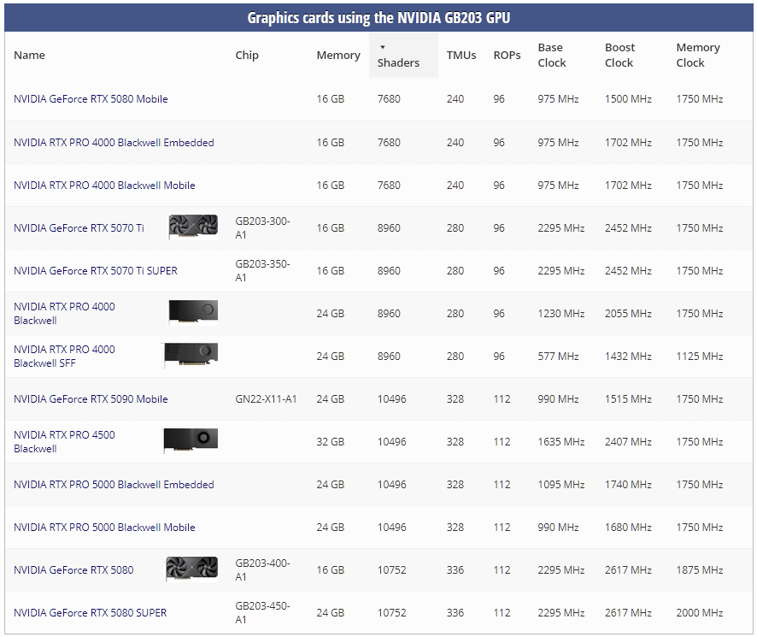The width and height of the screenshot is (757, 637).
Task: Select '1230 MHz' base clock cell
Action: coord(561,313)
